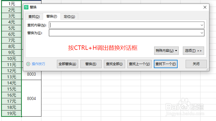This screenshot has width=216, height=121.
Task: Switch to the 查找(D) tab
Action: 34,17
